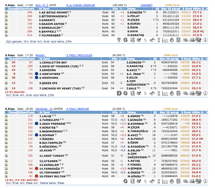Open the binoculars icon under race 4
This screenshot has height=188, width=215.
click(152, 40)
